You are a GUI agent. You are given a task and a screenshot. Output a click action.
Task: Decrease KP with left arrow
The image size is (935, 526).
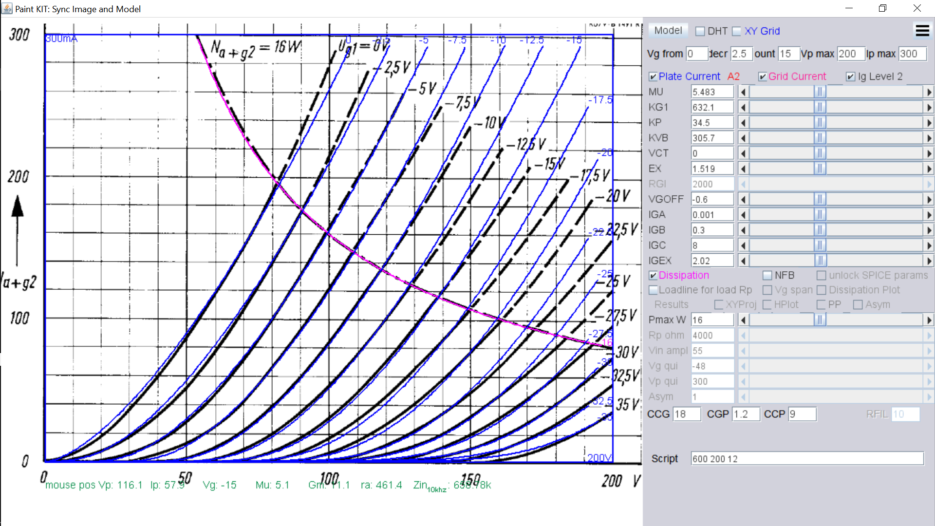coord(743,123)
